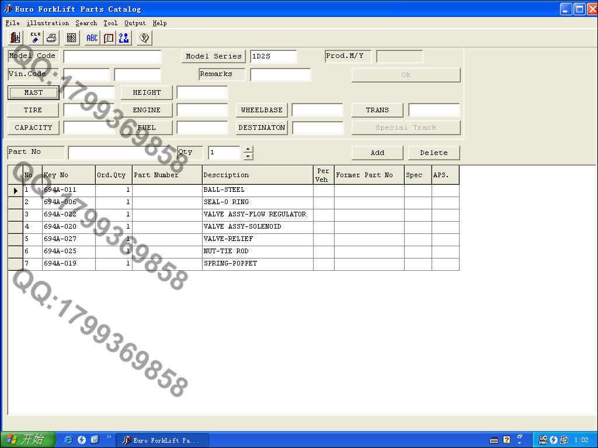
Task: Click the CLR eraser clear icon
Action: click(x=35, y=38)
